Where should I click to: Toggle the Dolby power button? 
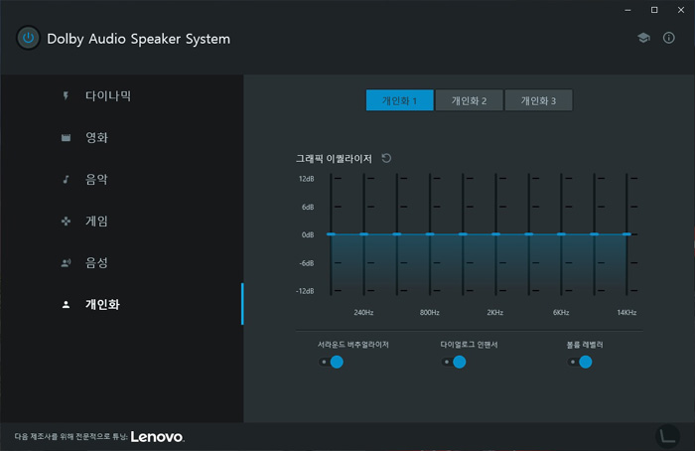(x=28, y=38)
